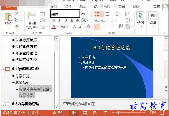Image resolution: width=169 pixels, height=116 pixels.
Task: Collapse the ribbon with the chevron
Action: point(164,33)
